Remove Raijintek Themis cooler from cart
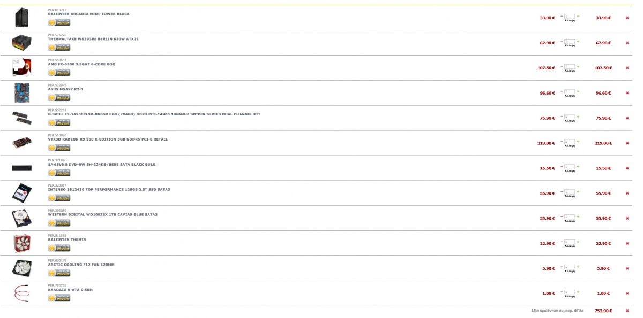Viewport: 643px width, 318px height. click(627, 243)
